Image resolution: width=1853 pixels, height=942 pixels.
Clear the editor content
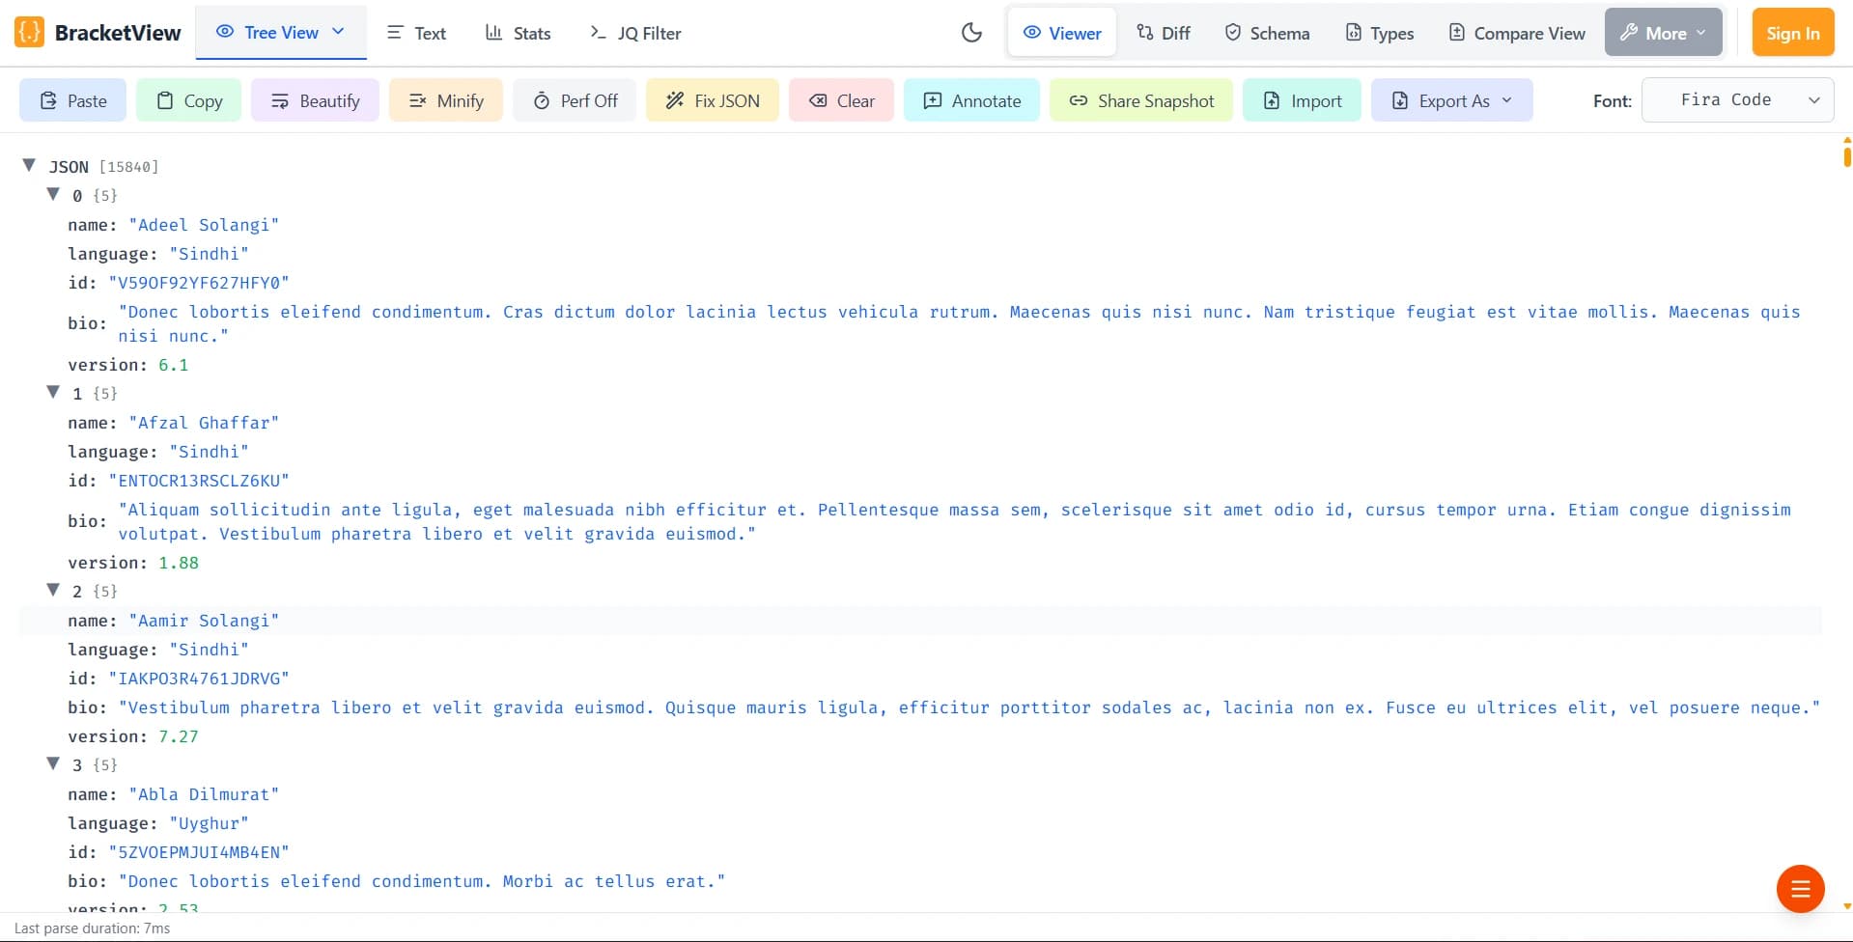[842, 100]
